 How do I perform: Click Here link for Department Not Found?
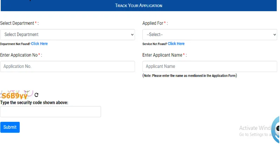point(39,44)
